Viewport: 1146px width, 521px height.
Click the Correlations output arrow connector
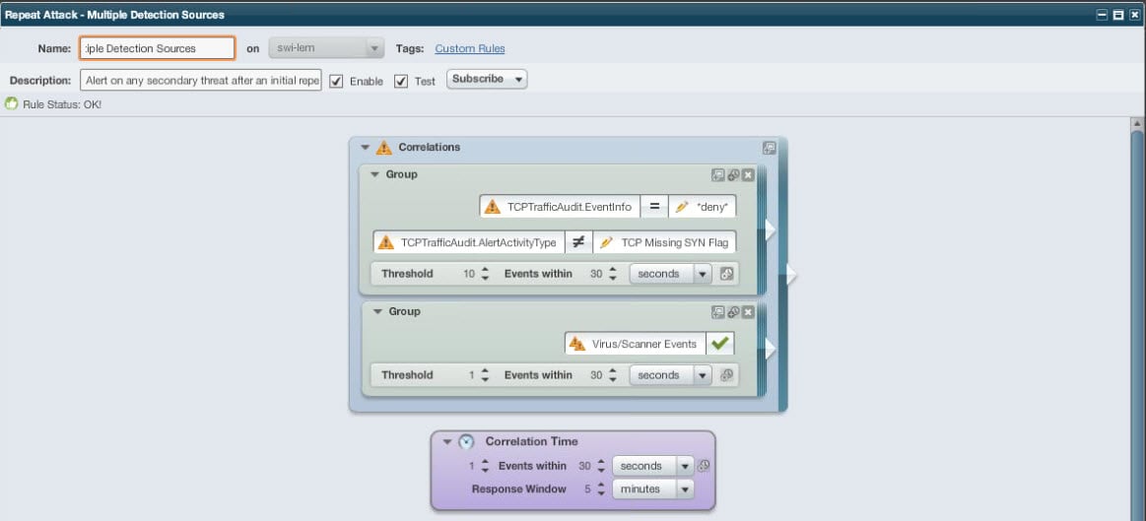(791, 275)
